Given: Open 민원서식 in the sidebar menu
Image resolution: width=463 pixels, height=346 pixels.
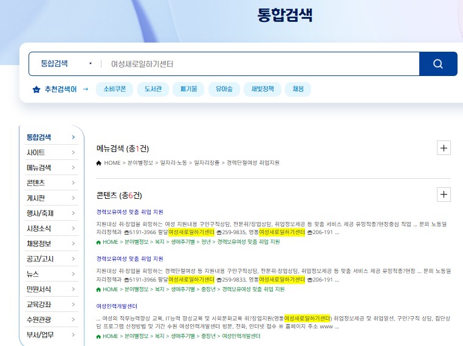Looking at the screenshot, I should (52, 289).
